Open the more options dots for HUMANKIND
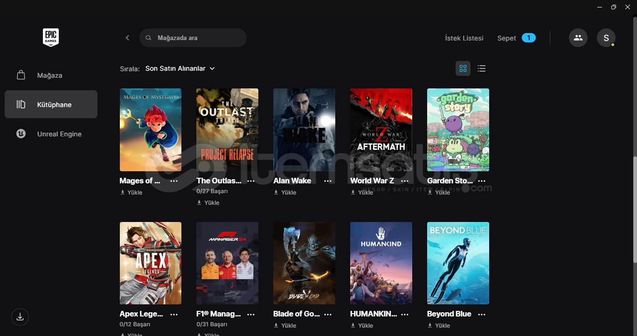This screenshot has height=336, width=637. [x=405, y=314]
